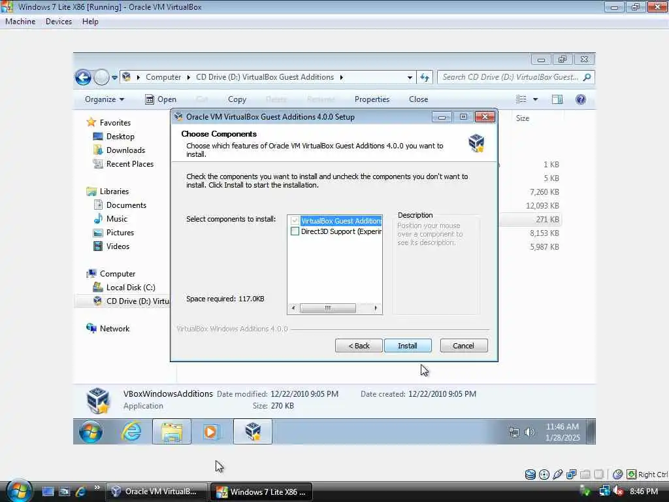
Task: Click the Explorer back navigation arrow
Action: coord(83,77)
